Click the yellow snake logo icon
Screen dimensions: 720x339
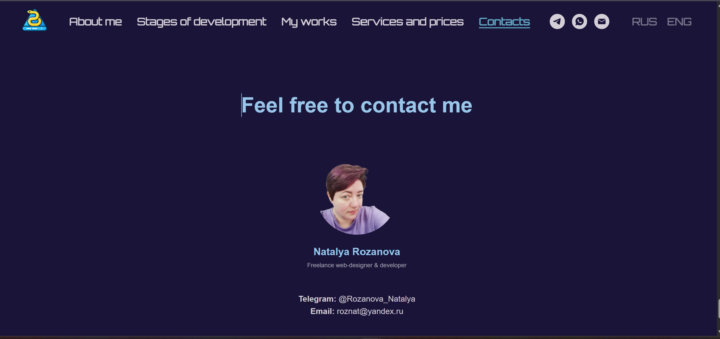pyautogui.click(x=34, y=20)
